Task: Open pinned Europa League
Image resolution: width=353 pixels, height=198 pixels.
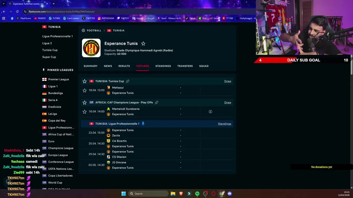Action: pyautogui.click(x=58, y=155)
